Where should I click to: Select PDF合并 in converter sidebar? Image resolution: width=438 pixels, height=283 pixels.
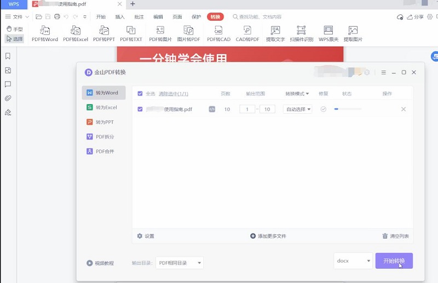(103, 151)
